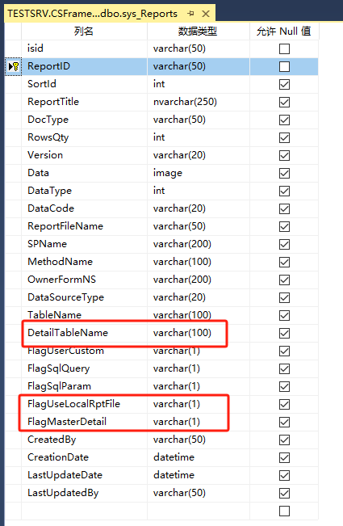Click the 允许 Null 值 column header

284,32
